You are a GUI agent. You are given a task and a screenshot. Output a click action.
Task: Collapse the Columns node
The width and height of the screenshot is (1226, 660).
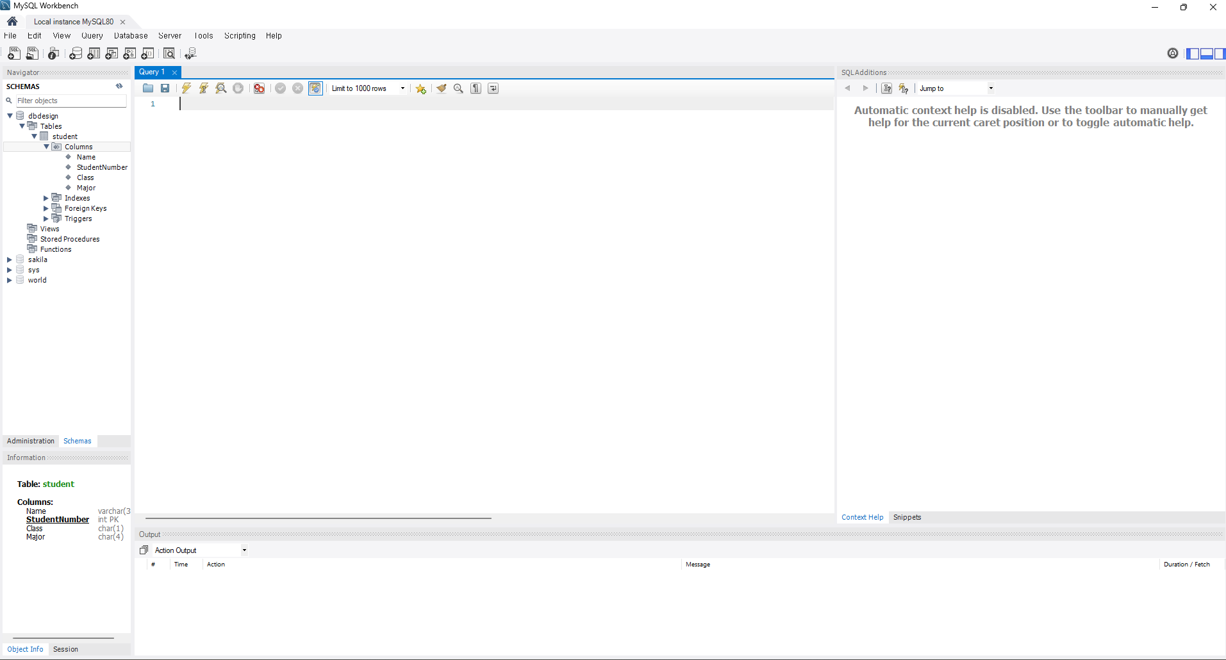click(46, 147)
